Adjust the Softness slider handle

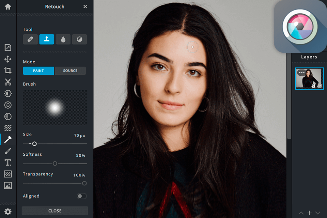coord(55,163)
